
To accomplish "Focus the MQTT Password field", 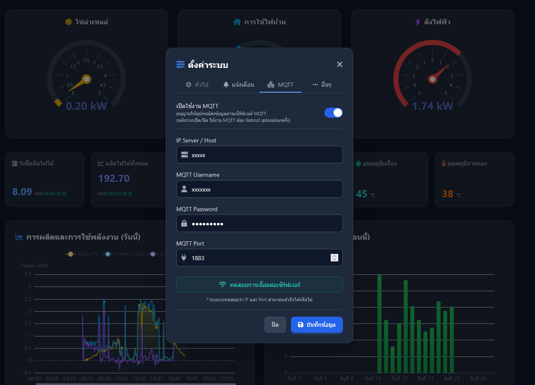I will pyautogui.click(x=260, y=223).
